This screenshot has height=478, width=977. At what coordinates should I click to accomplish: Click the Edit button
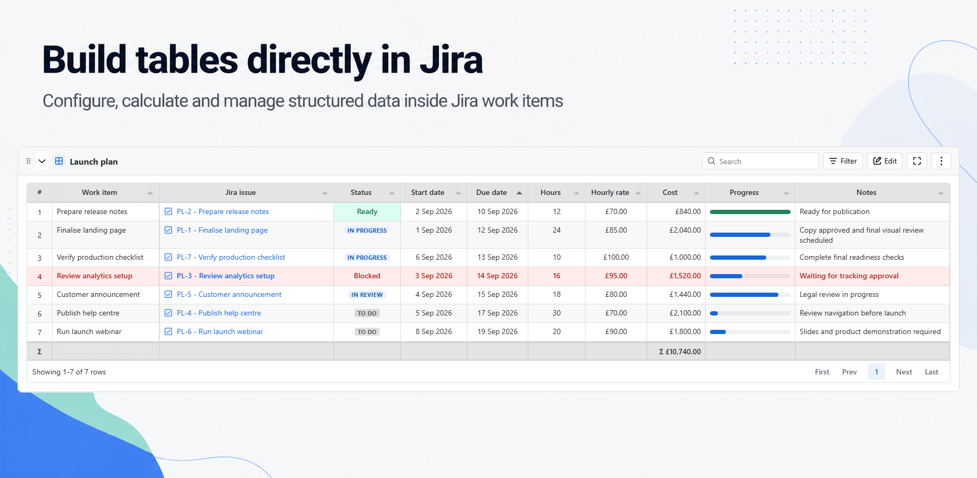point(885,161)
